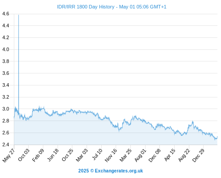221x178 pixels.
Task: Select the Feb 09 date label
Action: click(x=38, y=155)
